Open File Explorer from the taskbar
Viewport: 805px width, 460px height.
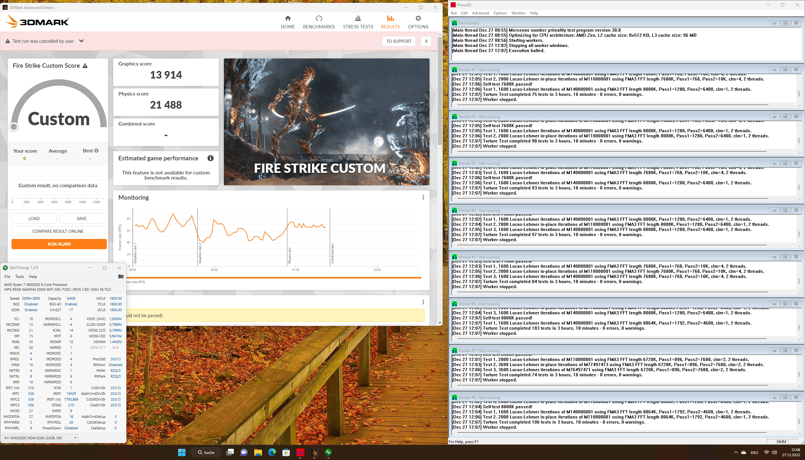(258, 452)
